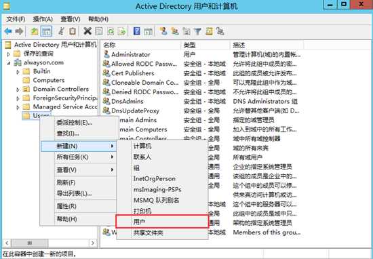
Task: Select 联系人 in the New submenu
Action: [x=162, y=157]
